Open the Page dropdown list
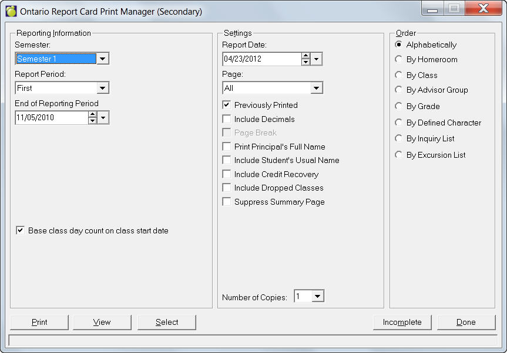Image resolution: width=507 pixels, height=353 pixels. [x=317, y=88]
